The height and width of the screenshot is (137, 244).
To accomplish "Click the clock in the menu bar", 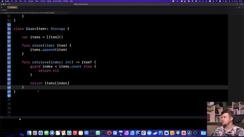I will [237, 1].
